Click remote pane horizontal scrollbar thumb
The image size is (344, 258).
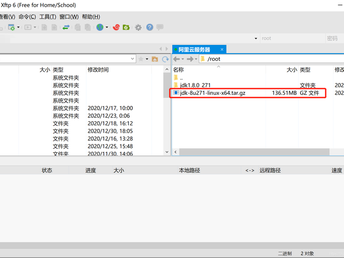pyautogui.click(x=254, y=152)
